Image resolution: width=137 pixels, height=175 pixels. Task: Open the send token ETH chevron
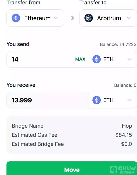[129, 59]
